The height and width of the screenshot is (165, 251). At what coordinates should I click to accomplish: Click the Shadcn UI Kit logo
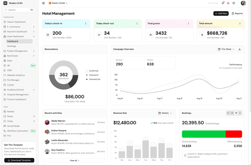(5, 3)
